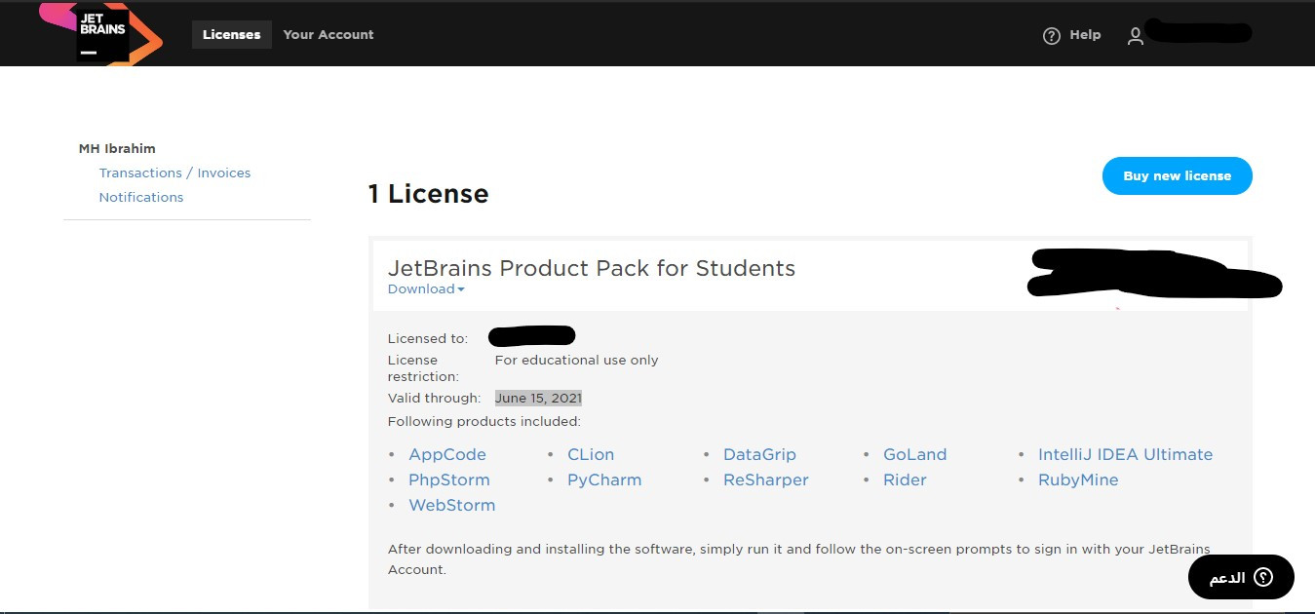Select the AppCode product link
The image size is (1315, 614).
[x=446, y=454]
